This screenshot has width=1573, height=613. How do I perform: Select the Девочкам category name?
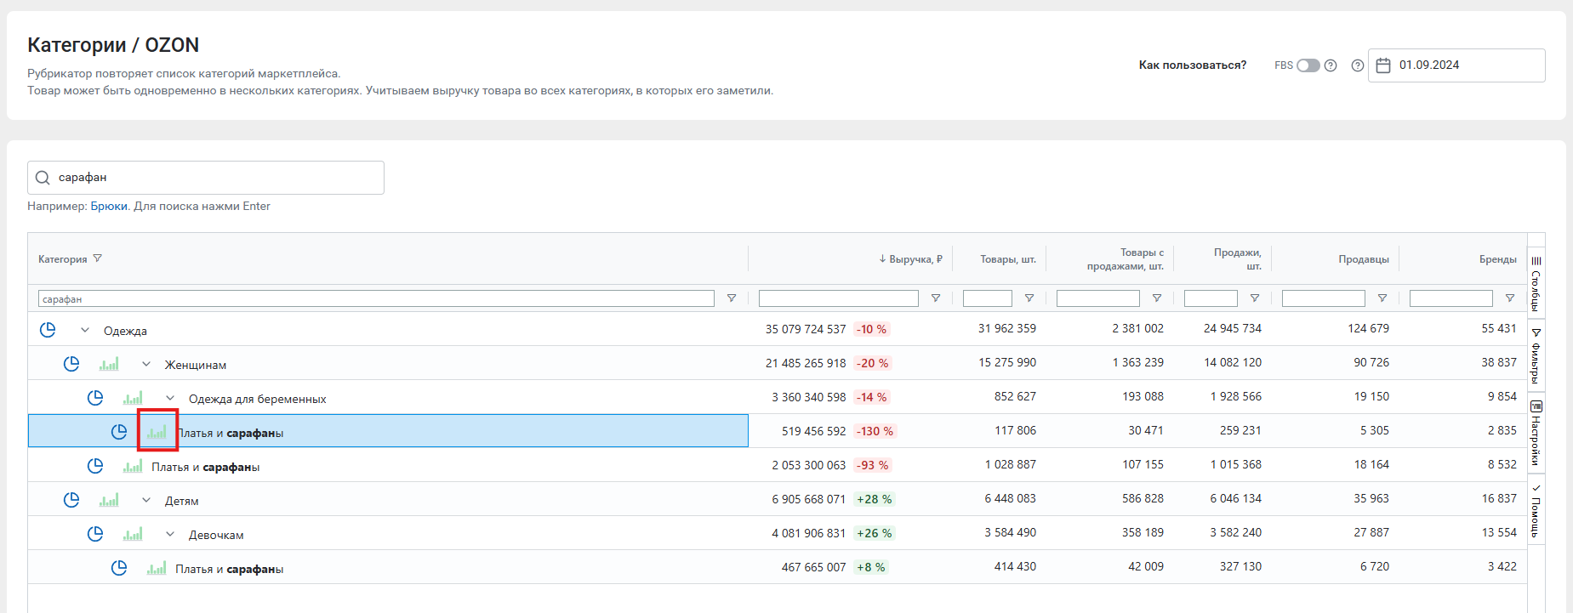[x=216, y=535]
